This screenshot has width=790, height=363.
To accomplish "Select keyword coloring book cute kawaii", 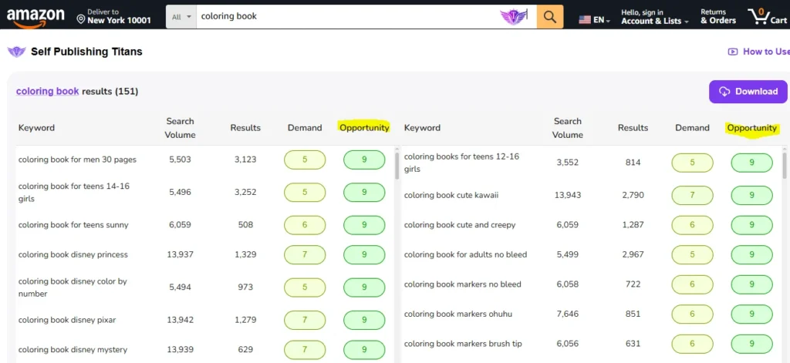I will point(451,195).
